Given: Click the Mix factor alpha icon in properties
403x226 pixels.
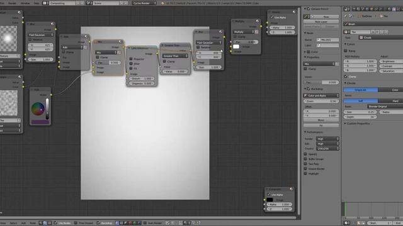Looking at the screenshot, I should pos(338,64).
